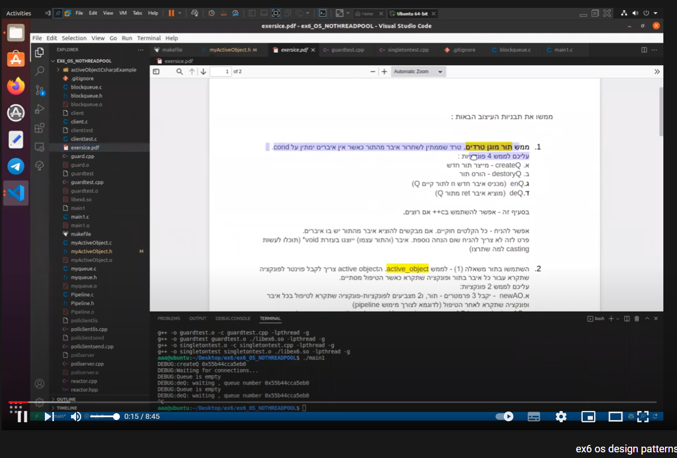Open the Automatic Zoom dropdown
The height and width of the screenshot is (458, 677).
tap(419, 71)
